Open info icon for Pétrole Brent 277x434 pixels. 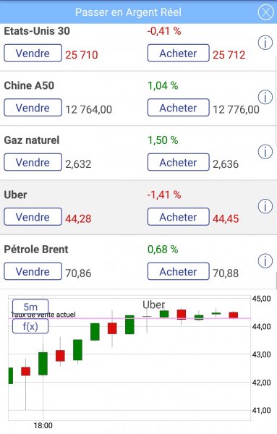tap(265, 260)
